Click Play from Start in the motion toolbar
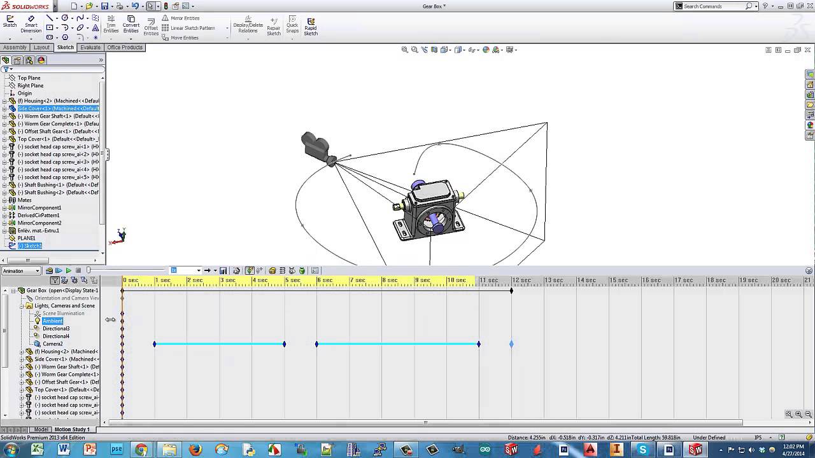Viewport: 815px width, 458px height. pyautogui.click(x=59, y=271)
